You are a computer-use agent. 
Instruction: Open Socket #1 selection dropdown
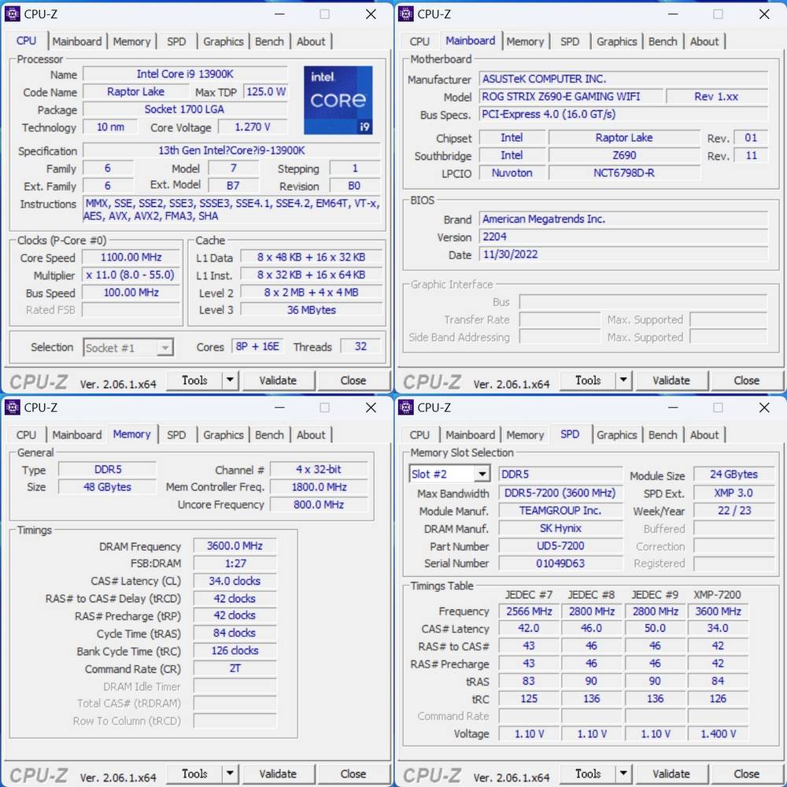coord(128,347)
